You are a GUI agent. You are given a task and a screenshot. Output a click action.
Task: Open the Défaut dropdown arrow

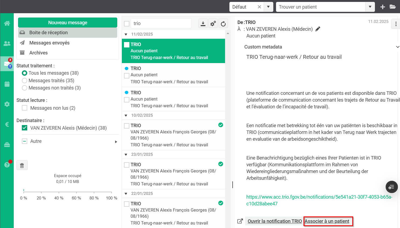click(x=268, y=7)
